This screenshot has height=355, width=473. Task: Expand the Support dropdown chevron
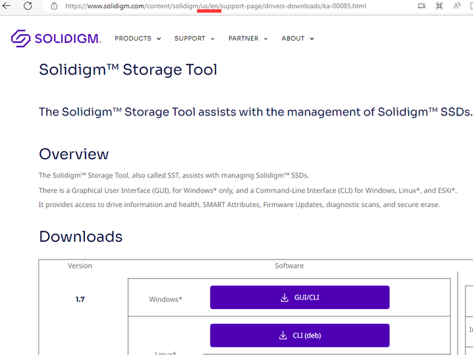point(213,39)
